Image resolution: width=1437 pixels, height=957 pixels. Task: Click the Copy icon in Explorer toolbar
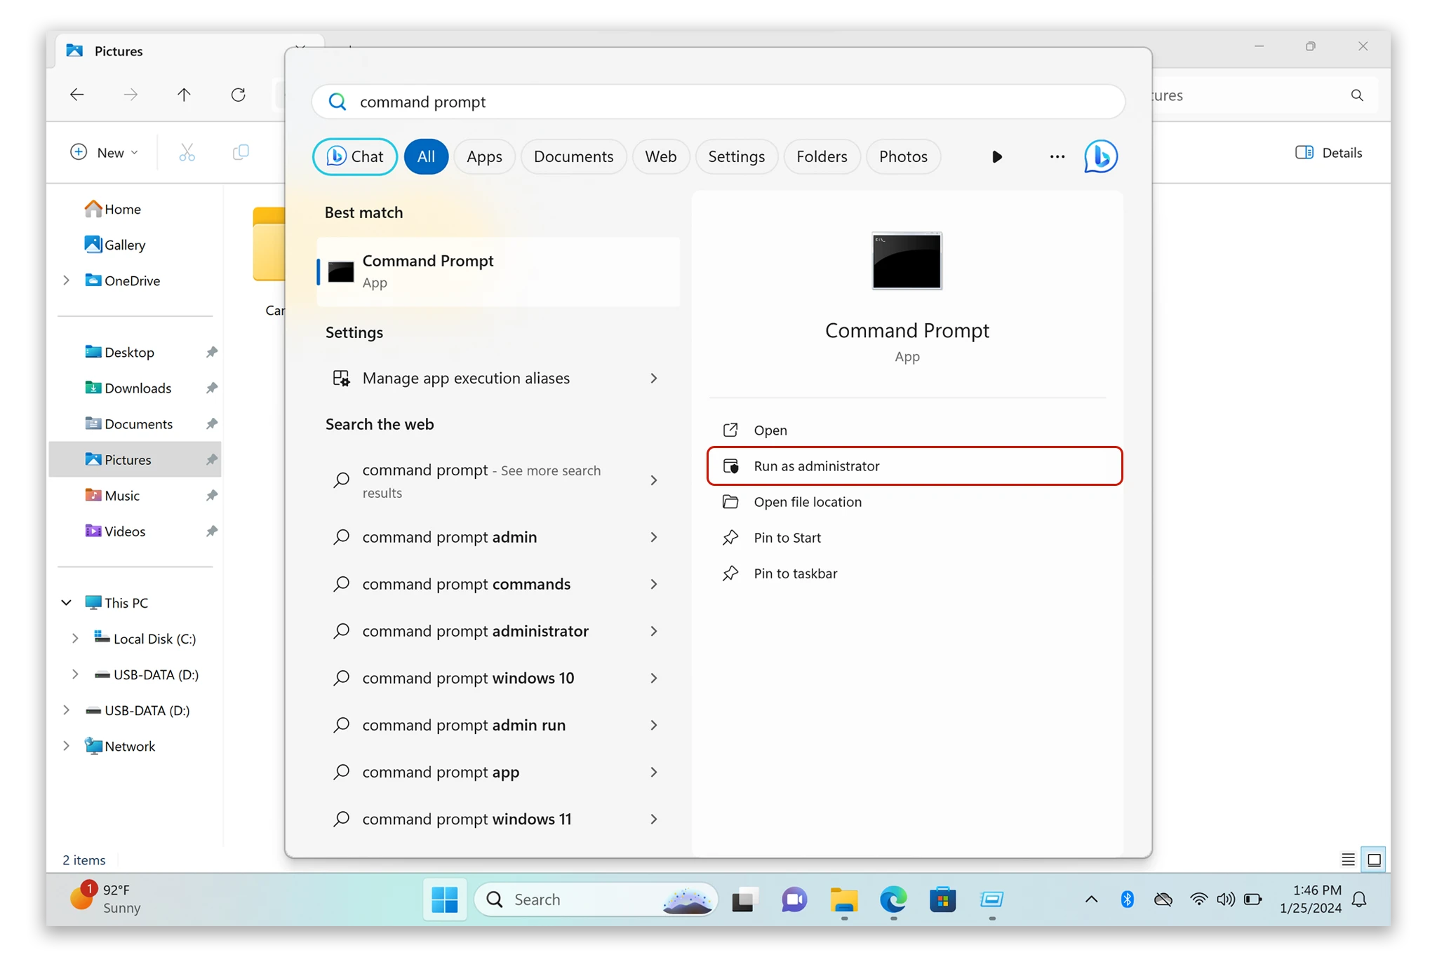tap(241, 152)
